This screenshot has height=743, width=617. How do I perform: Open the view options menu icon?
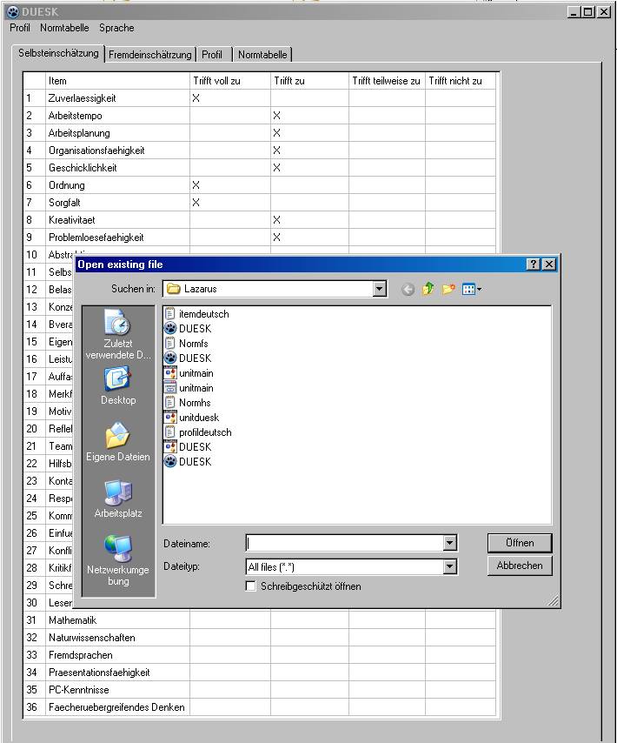click(471, 289)
